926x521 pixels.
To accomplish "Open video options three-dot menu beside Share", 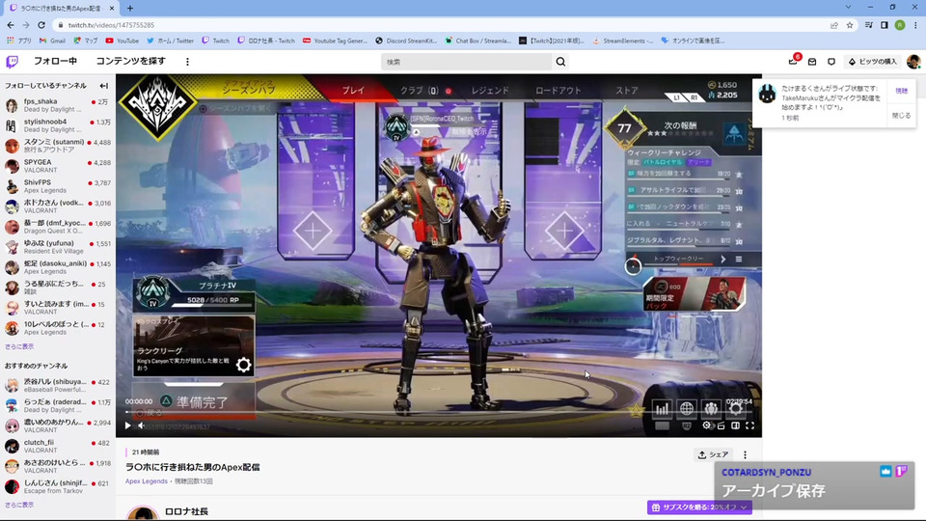I will point(745,454).
